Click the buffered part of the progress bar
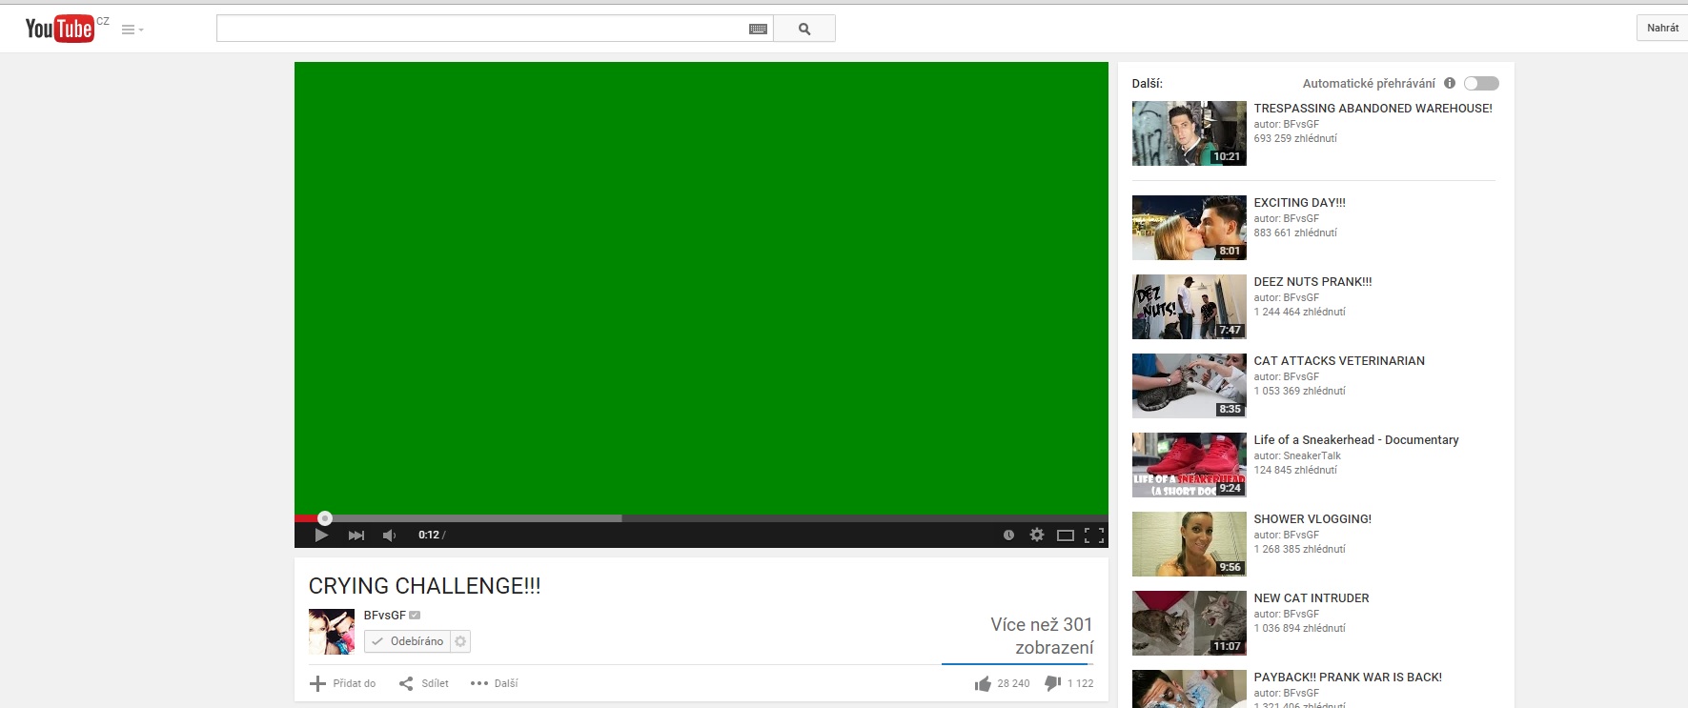Screen dimensions: 1688x708 477,518
